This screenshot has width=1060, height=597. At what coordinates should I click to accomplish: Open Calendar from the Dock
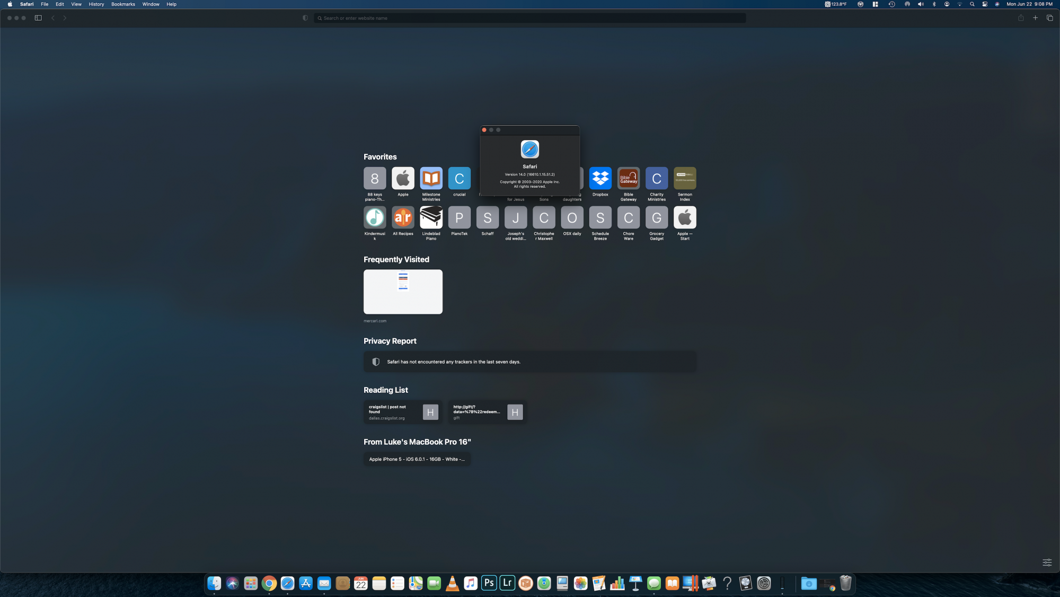click(x=361, y=583)
